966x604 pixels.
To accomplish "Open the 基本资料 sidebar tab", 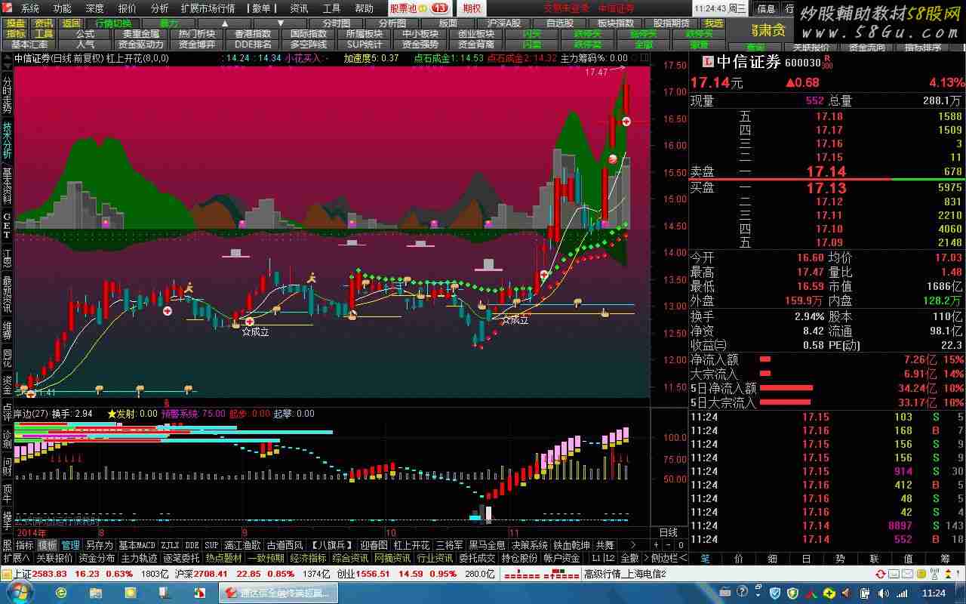I will [7, 186].
